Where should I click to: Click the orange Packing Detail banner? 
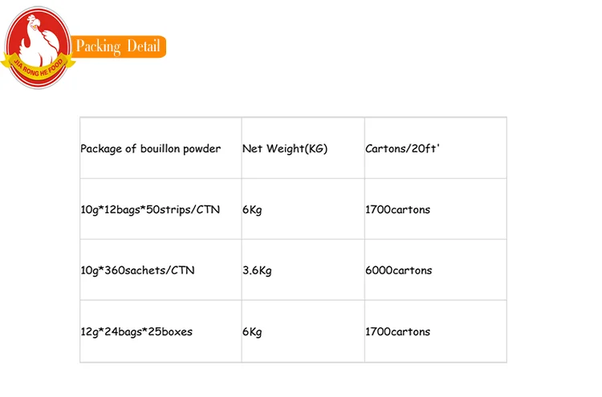tap(118, 47)
